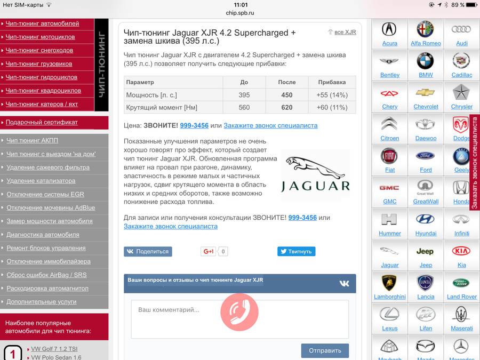Open Удаление катализатора service
This screenshot has width=480, height=360.
pyautogui.click(x=41, y=181)
